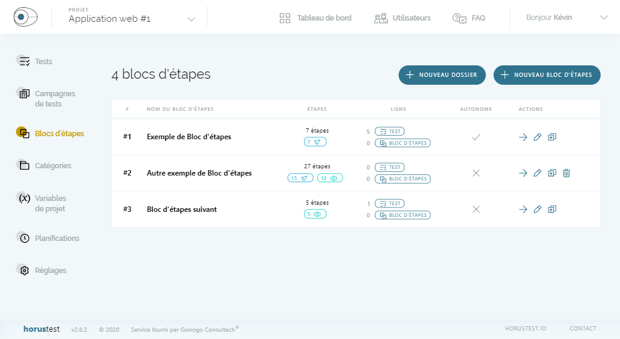Duplicate block #2 with the copy icon
Screen dimensions: 620x339
coord(552,173)
